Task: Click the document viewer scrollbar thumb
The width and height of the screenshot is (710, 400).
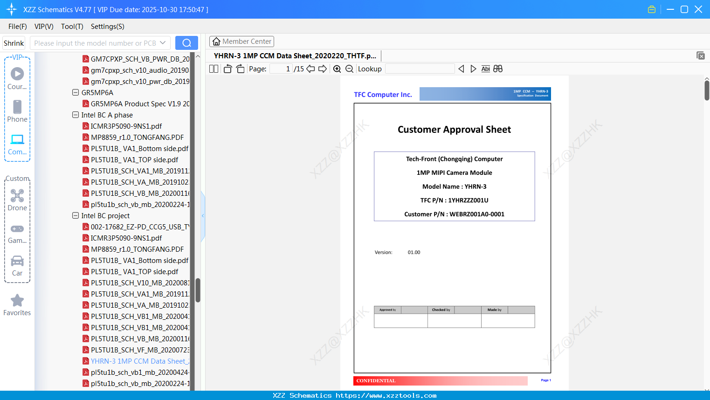Action: click(707, 90)
